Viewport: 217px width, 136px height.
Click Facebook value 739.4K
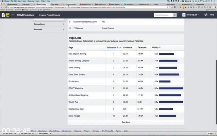pyautogui.click(x=140, y=54)
